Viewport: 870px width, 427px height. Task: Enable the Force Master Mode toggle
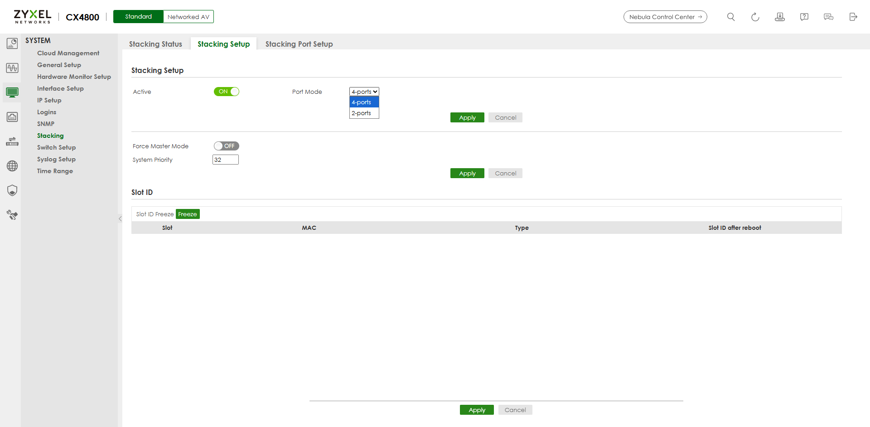(x=226, y=146)
